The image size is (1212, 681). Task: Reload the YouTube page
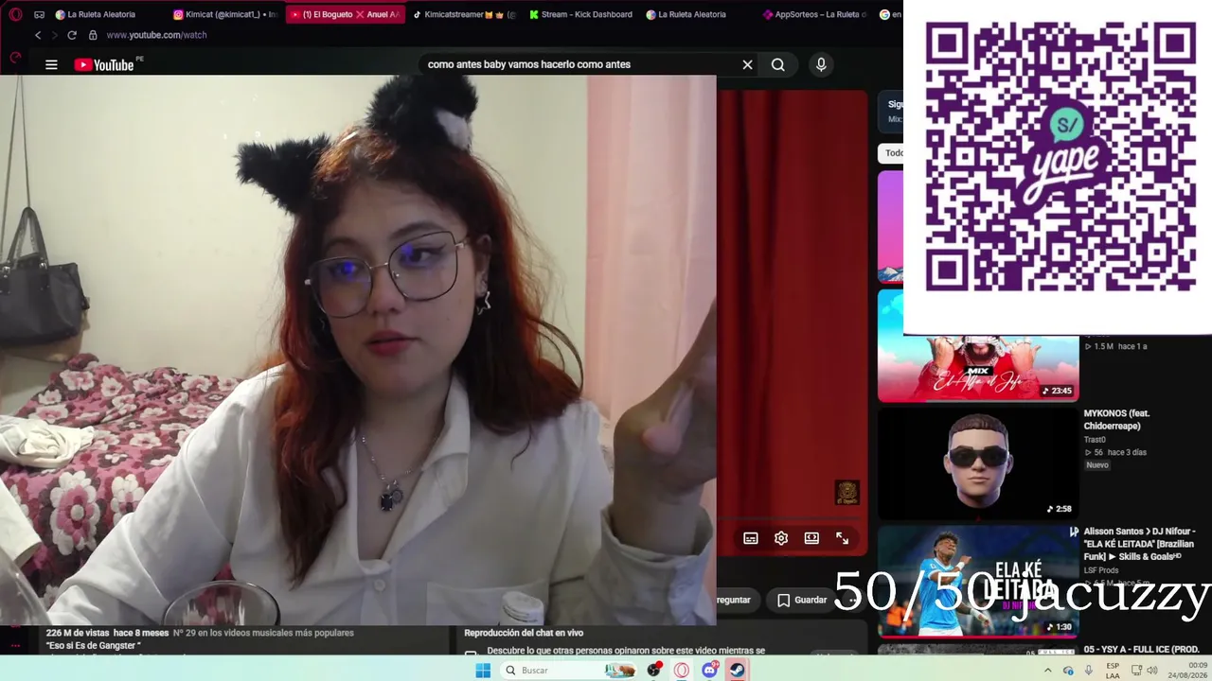click(72, 35)
